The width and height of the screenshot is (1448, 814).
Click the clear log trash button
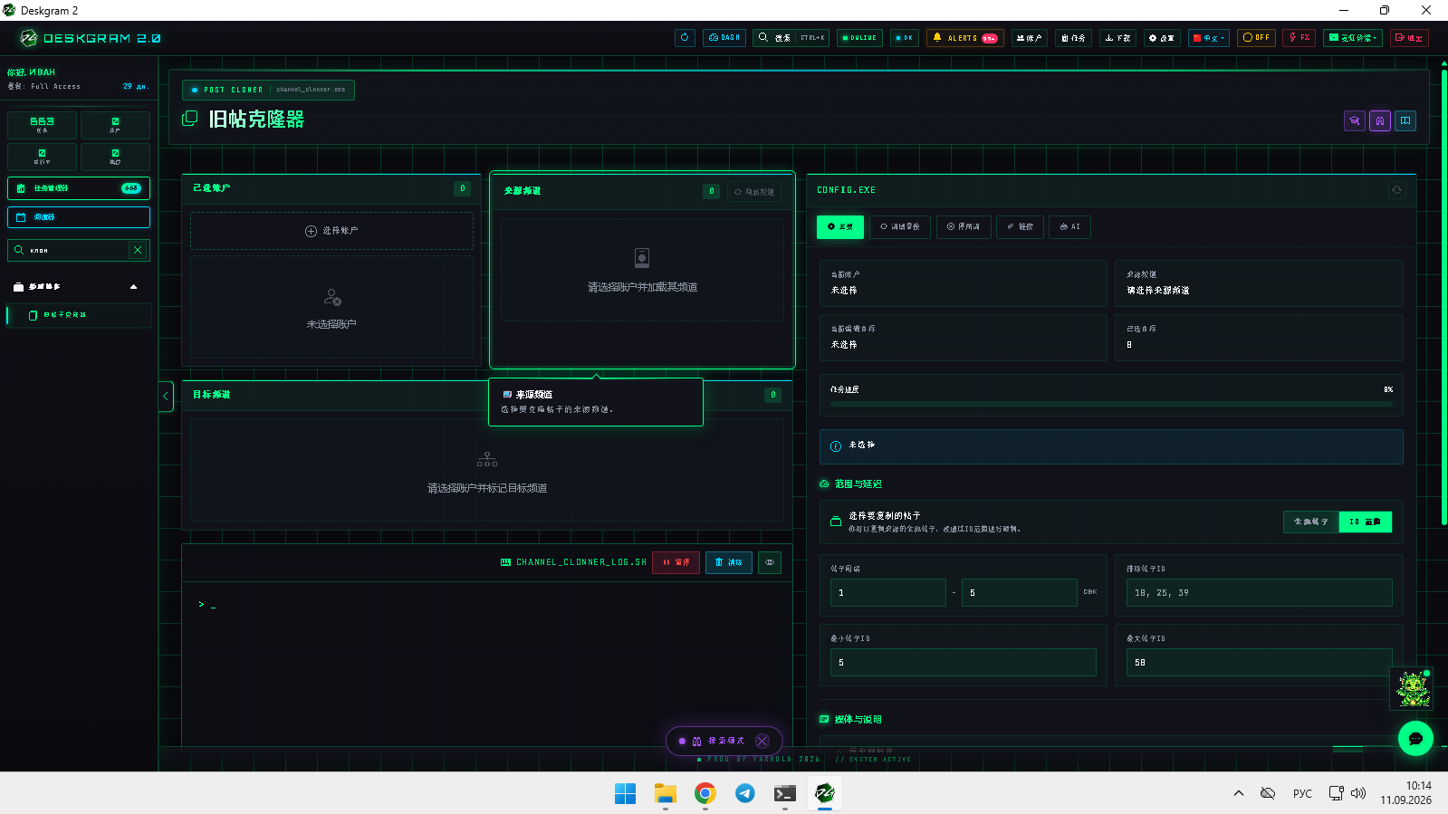click(x=728, y=562)
